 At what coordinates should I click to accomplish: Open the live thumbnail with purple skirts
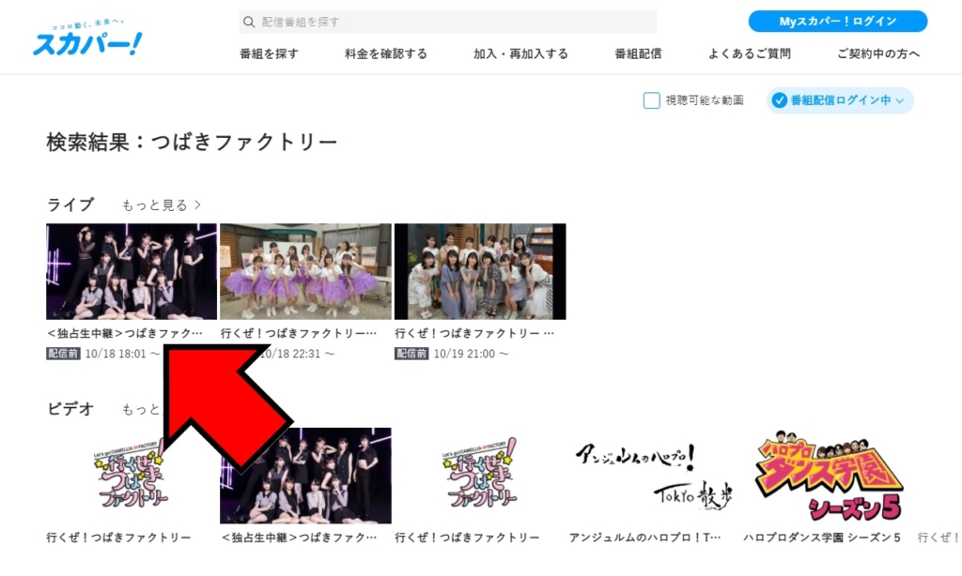(x=305, y=271)
